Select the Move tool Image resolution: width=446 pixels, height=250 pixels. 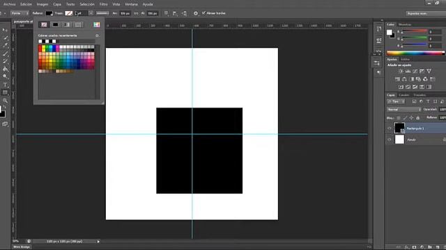5,30
